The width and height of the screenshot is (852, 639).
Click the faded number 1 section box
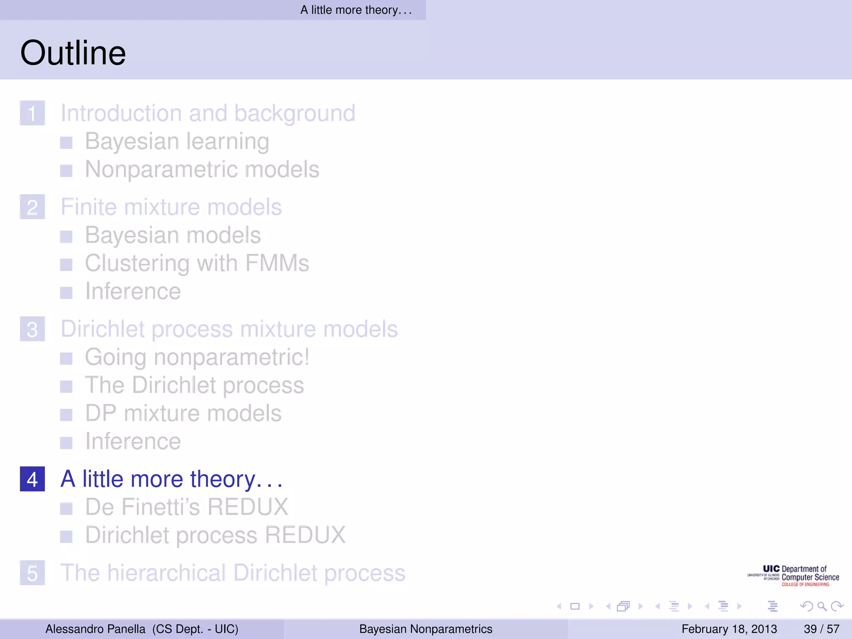(32, 113)
